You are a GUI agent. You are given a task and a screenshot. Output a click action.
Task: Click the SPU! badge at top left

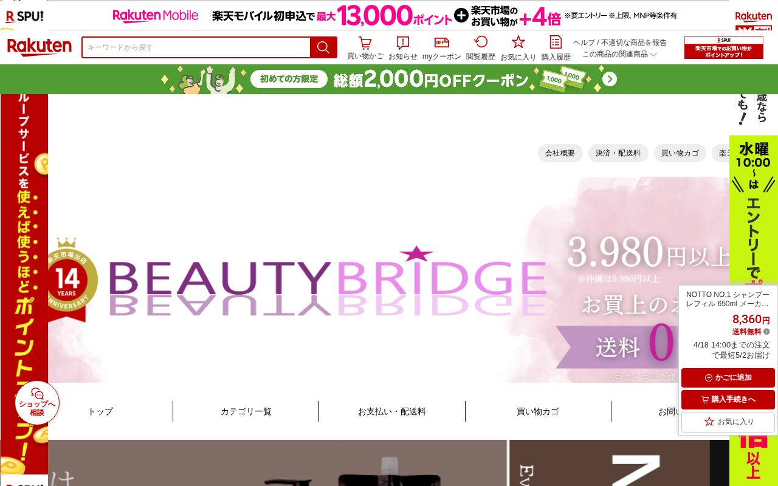pyautogui.click(x=24, y=16)
